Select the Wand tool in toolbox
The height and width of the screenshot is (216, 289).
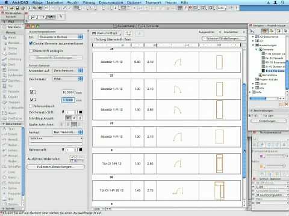pyautogui.click(x=12, y=38)
